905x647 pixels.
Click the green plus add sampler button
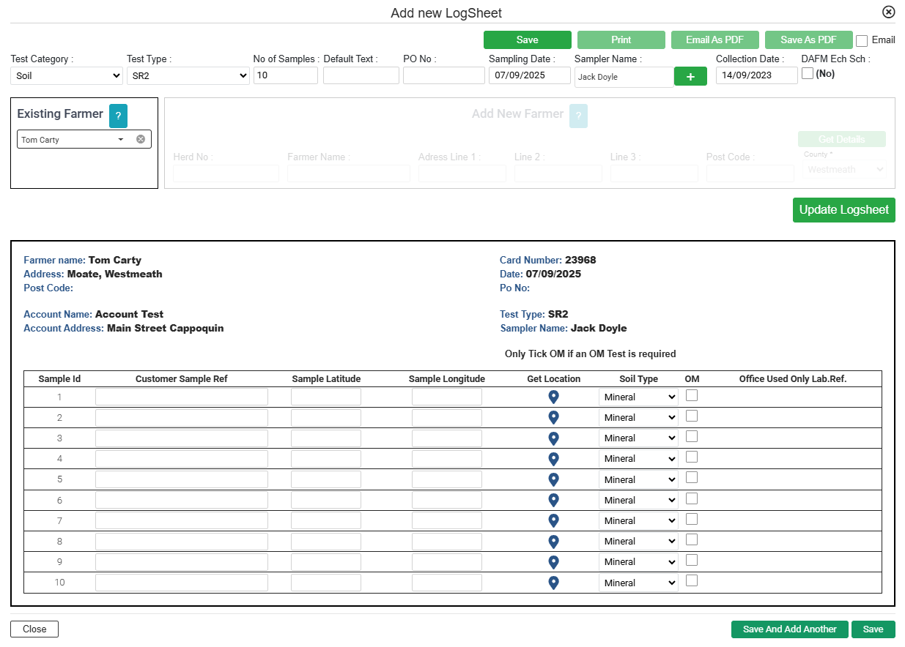(690, 77)
